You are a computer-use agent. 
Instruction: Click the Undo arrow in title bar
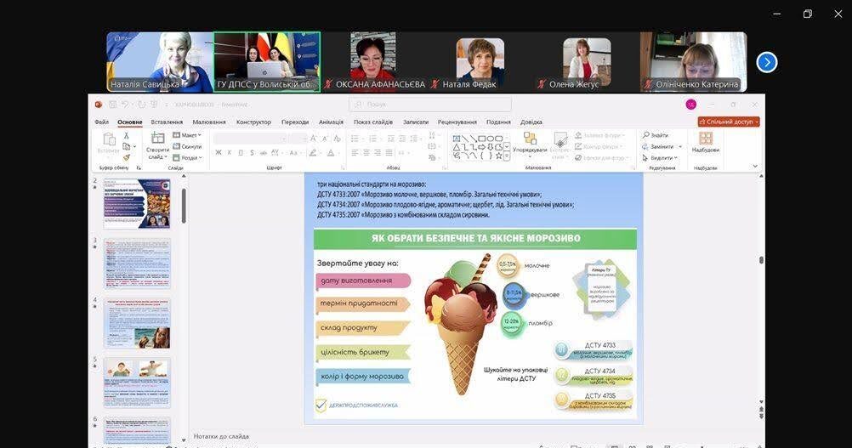(126, 105)
